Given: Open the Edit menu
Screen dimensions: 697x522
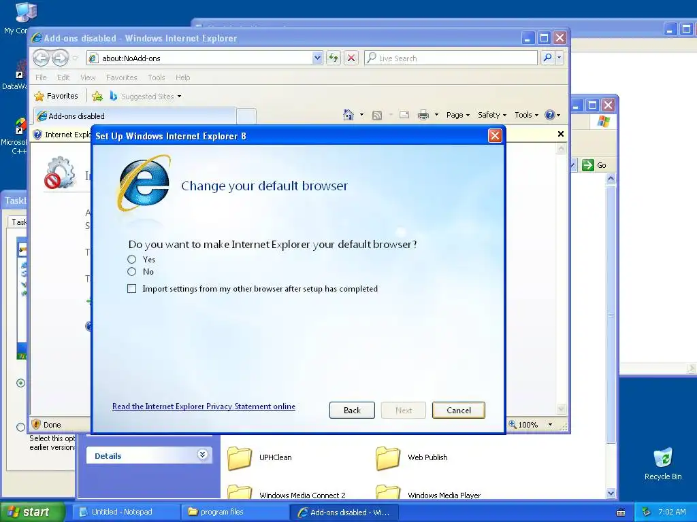Looking at the screenshot, I should coord(63,77).
